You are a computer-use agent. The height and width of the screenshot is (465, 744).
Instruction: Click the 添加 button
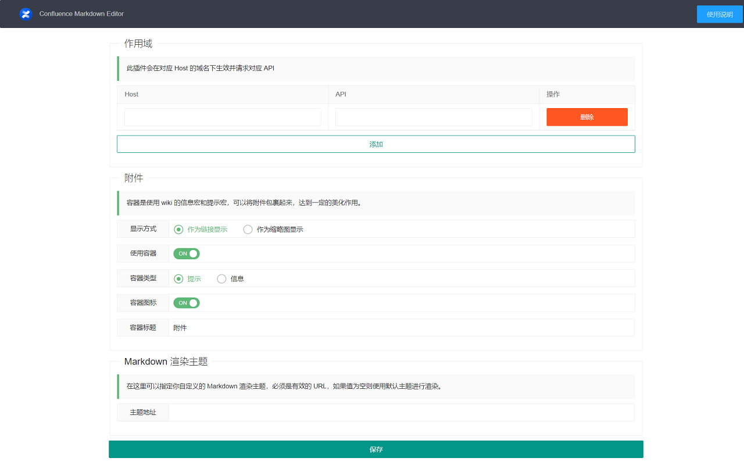pyautogui.click(x=376, y=144)
